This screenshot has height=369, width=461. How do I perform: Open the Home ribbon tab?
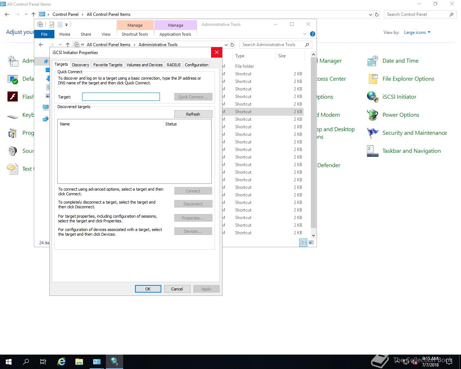click(x=65, y=34)
